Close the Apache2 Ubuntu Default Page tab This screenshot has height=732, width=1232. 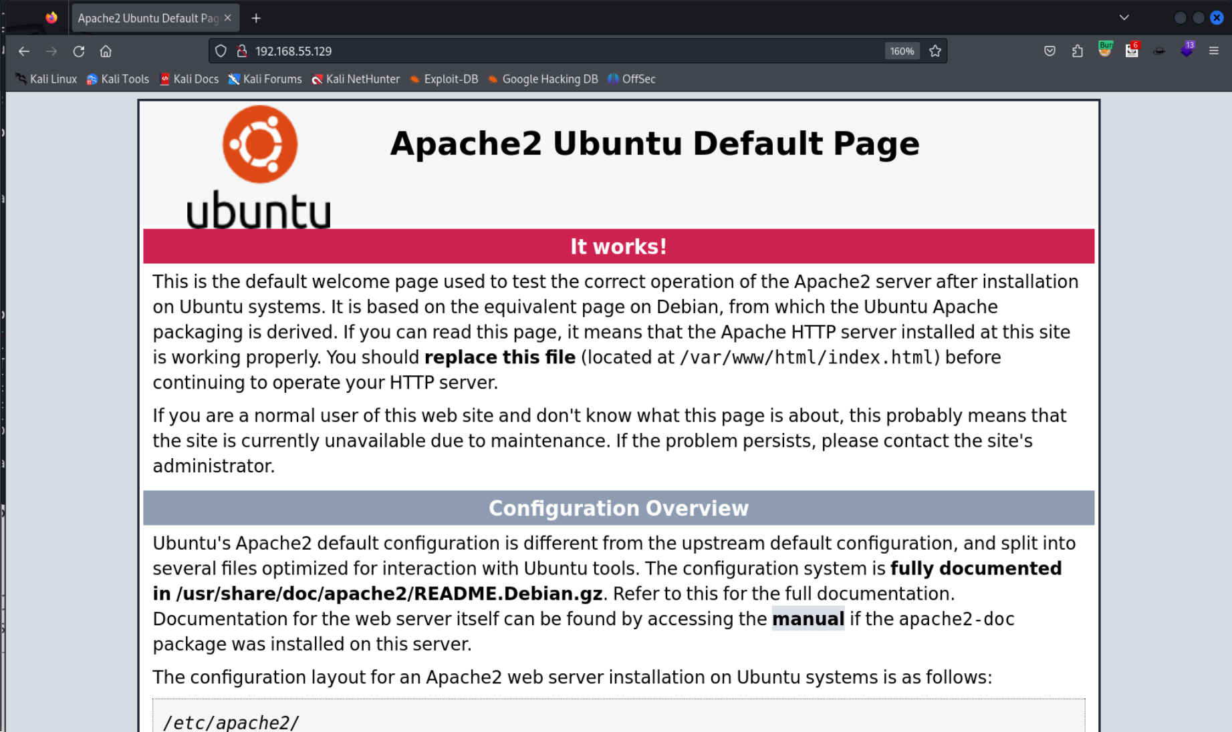tap(228, 18)
